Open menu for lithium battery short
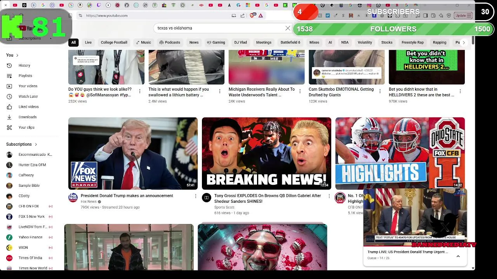 (219, 91)
